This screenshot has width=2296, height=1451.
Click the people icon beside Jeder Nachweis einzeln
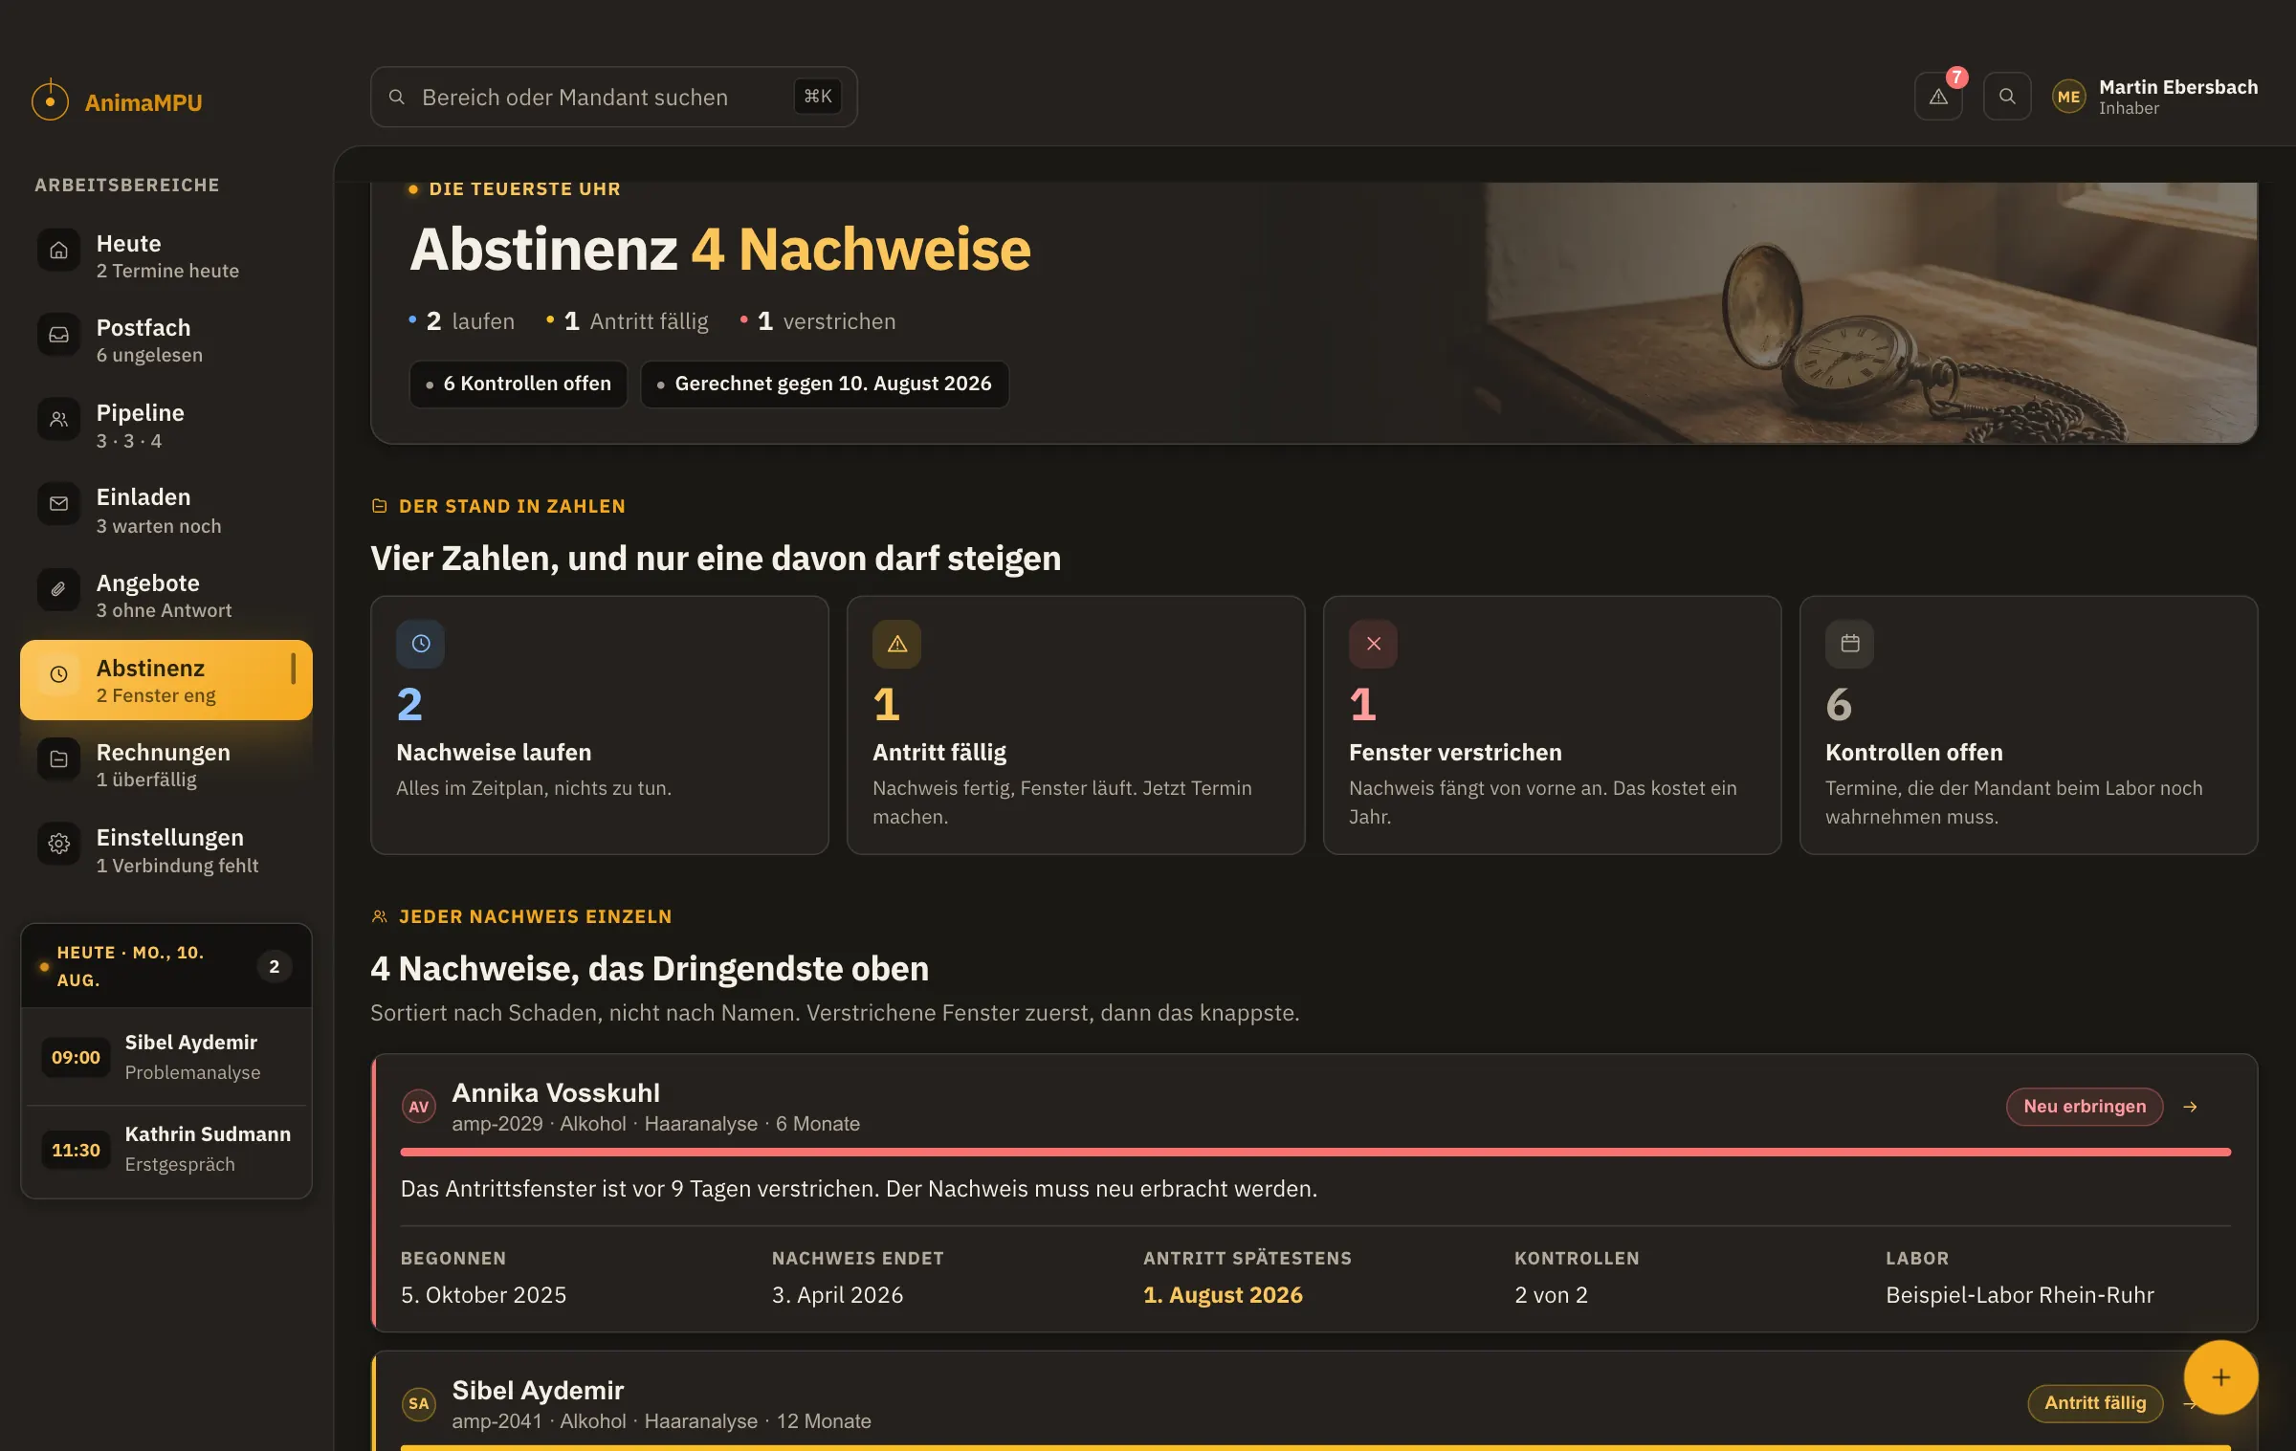tap(380, 916)
